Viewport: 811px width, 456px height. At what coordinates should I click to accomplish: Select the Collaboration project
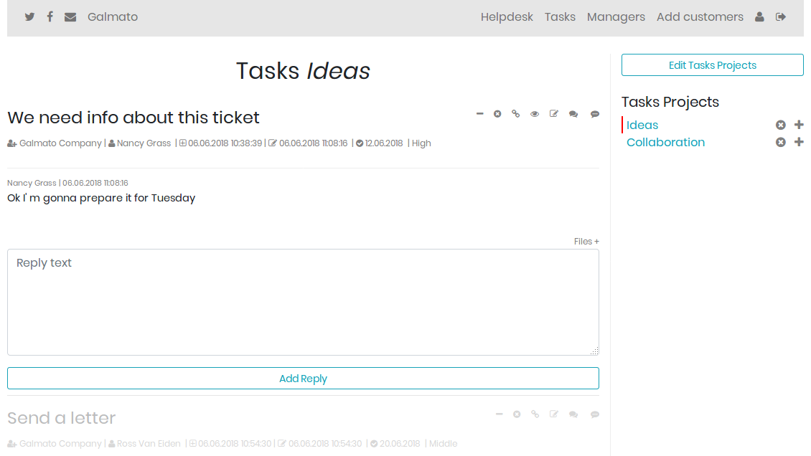(x=665, y=142)
